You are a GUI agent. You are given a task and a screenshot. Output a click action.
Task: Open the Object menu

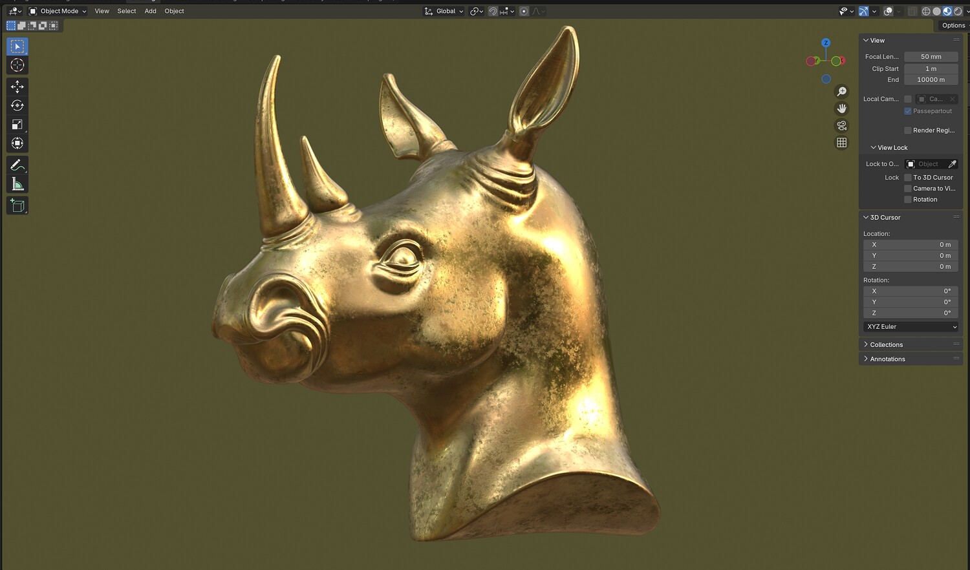[x=174, y=11]
